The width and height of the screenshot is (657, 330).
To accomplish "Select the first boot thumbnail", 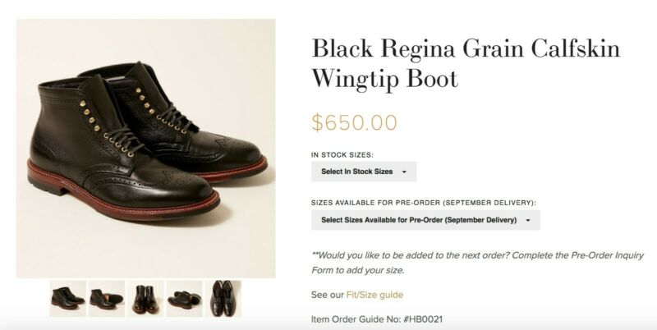I will 67,297.
